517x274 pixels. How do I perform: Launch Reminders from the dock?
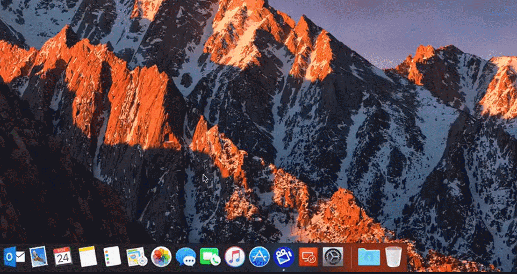[112, 256]
